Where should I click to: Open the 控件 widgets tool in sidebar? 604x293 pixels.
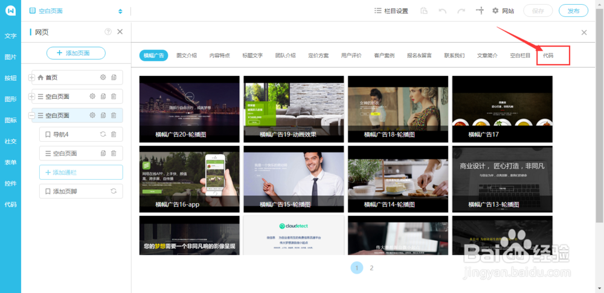click(10, 183)
